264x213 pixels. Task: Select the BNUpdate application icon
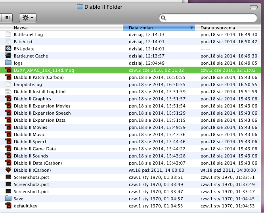coord(8,49)
